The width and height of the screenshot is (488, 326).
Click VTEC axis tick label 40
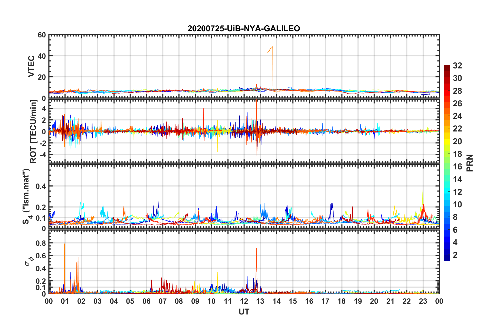(x=42, y=56)
